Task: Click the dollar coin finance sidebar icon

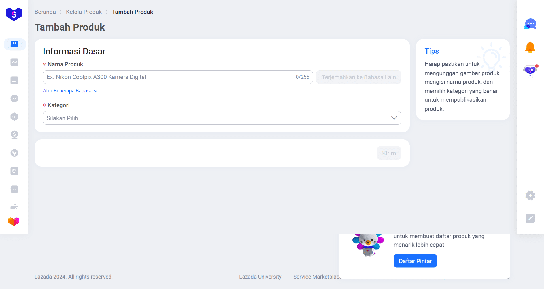Action: pyautogui.click(x=14, y=135)
